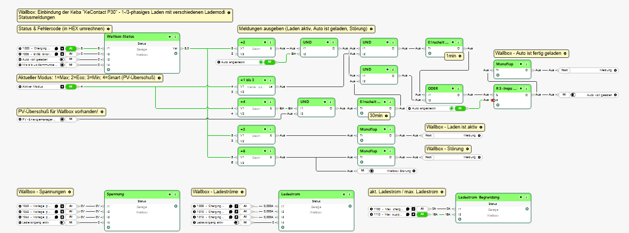Toggle AI pill of 1006 - EVSE Error input

(71, 54)
